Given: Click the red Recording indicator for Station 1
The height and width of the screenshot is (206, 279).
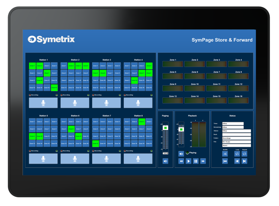Looking at the screenshot, I should click(x=30, y=95).
